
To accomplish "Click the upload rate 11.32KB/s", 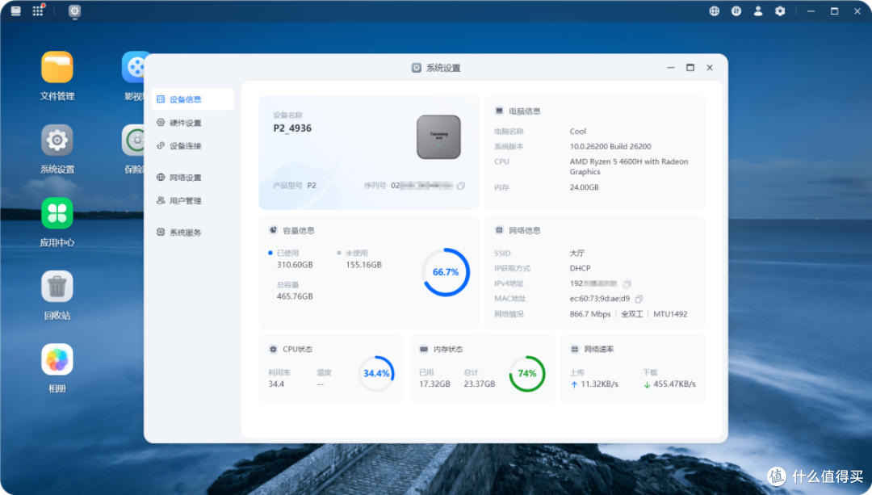I will [599, 384].
